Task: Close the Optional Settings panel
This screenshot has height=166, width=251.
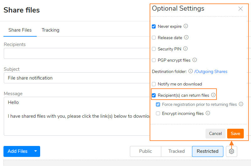Action: point(240,9)
